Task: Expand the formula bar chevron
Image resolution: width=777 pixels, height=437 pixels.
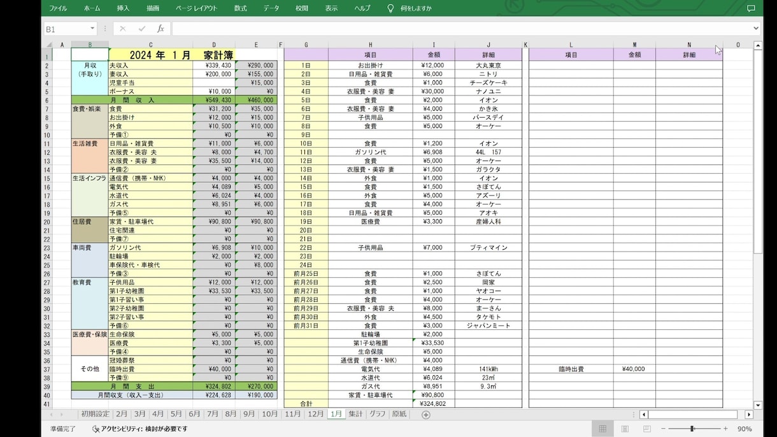Action: pyautogui.click(x=756, y=29)
